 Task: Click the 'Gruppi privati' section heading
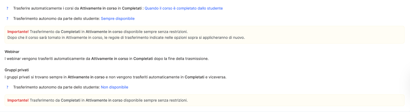[17, 70]
